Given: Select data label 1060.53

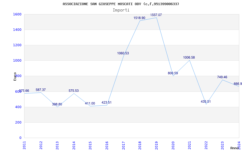Looking at the screenshot, I should tap(123, 53).
